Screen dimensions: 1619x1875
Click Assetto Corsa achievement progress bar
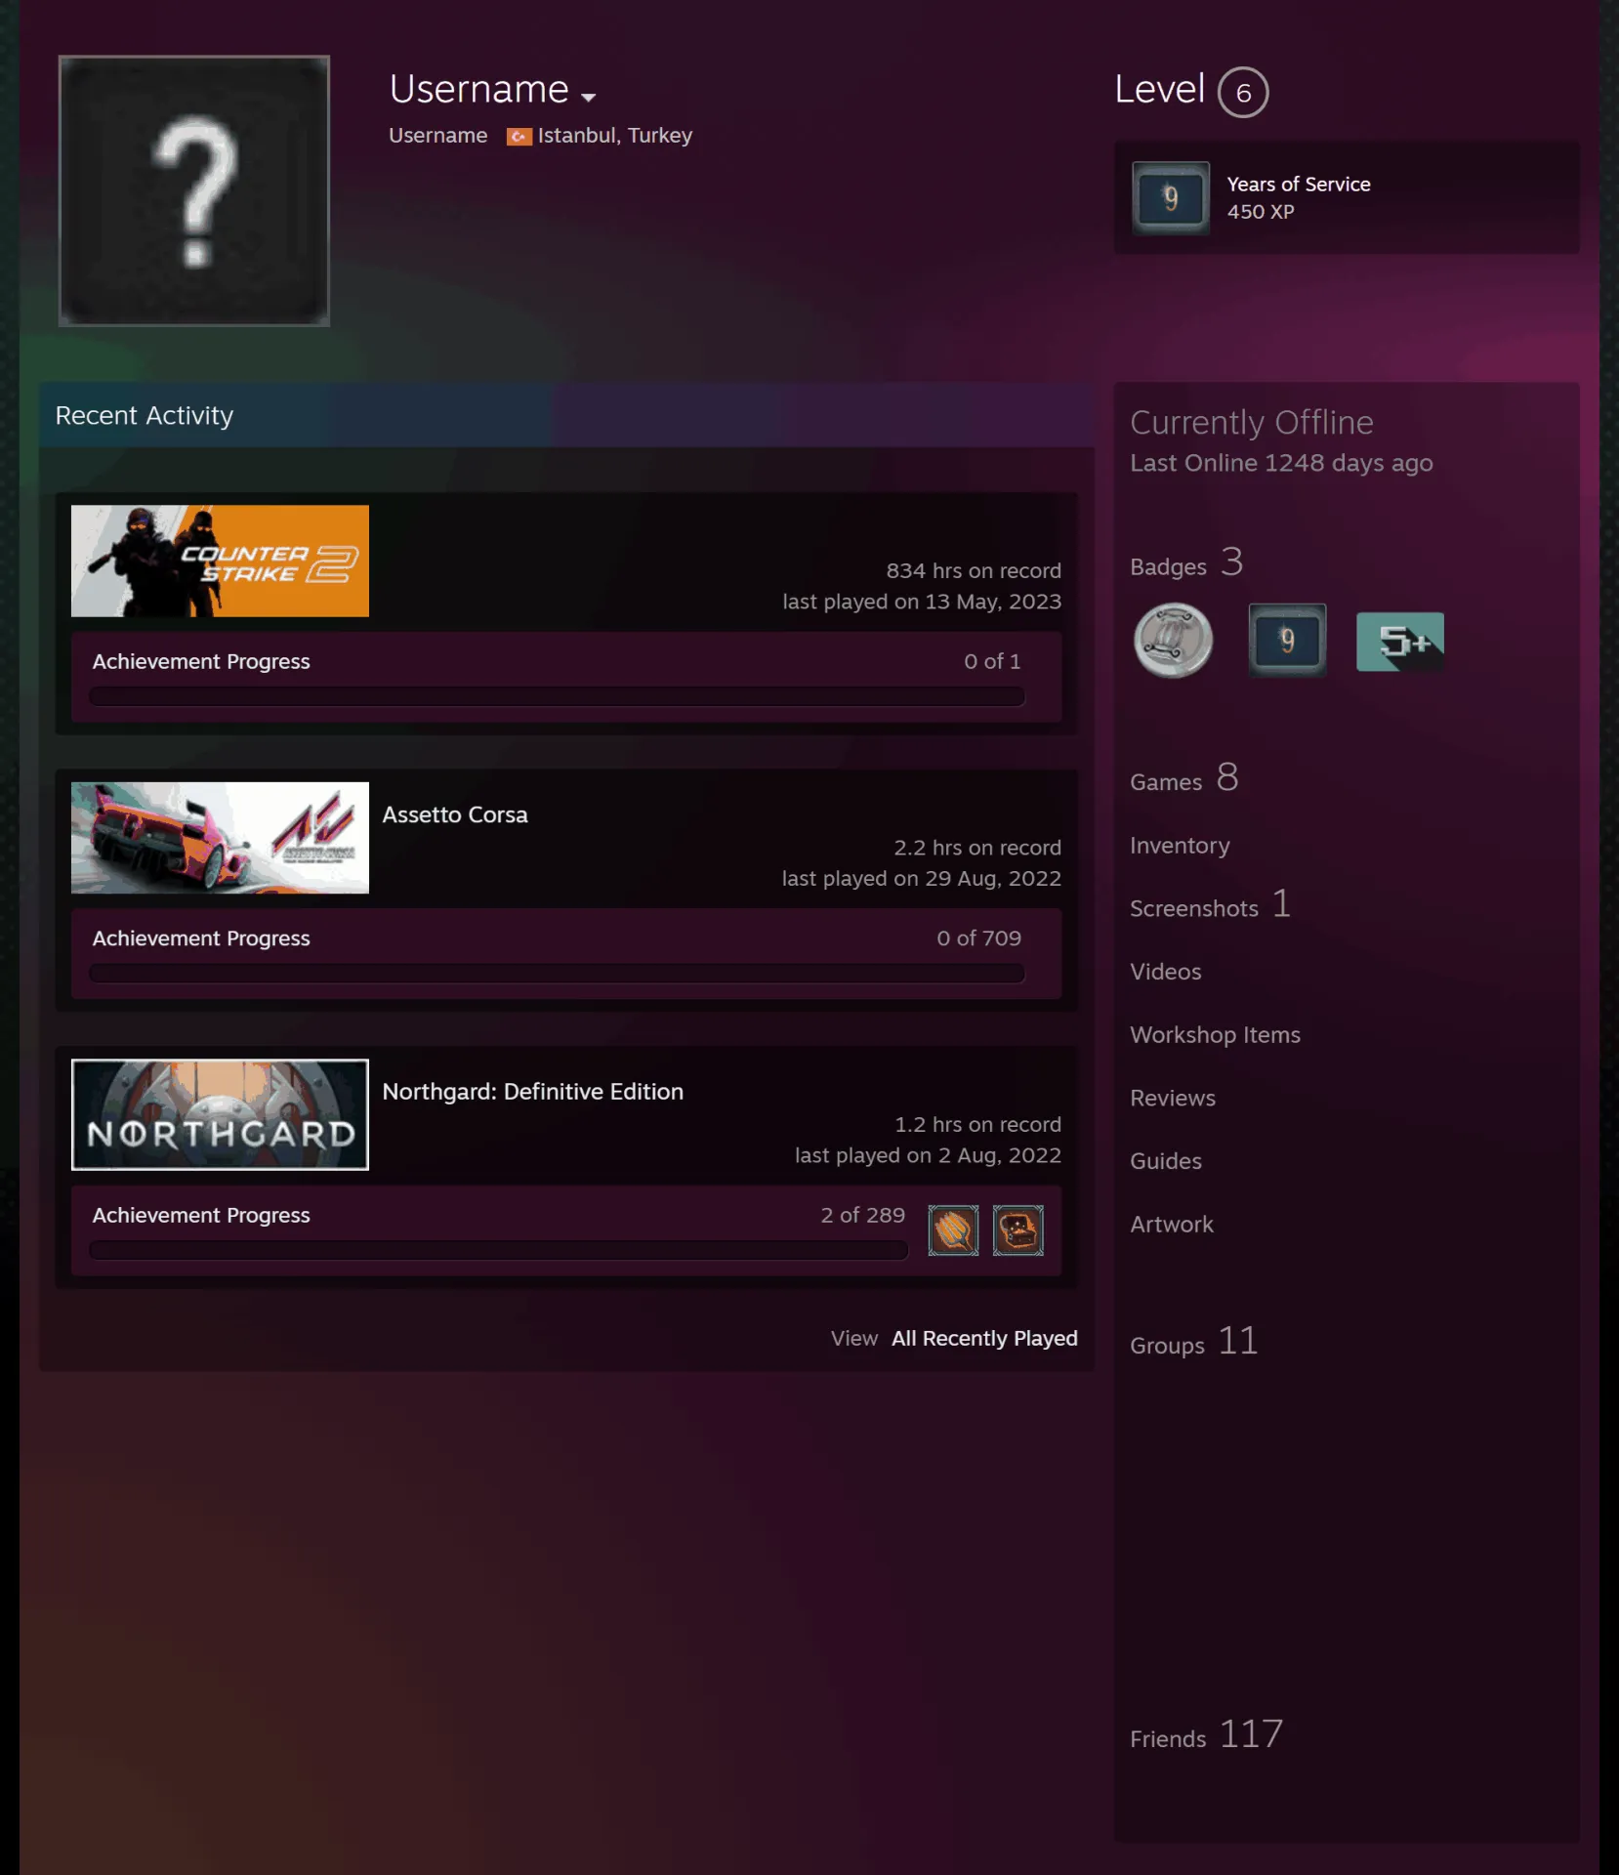click(x=557, y=974)
